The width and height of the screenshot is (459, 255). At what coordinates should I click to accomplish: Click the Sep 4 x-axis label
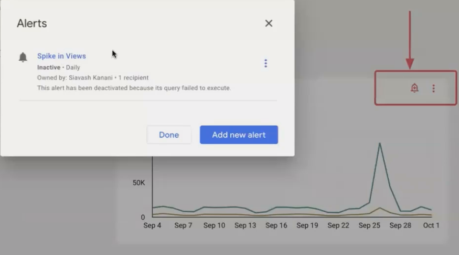click(152, 226)
